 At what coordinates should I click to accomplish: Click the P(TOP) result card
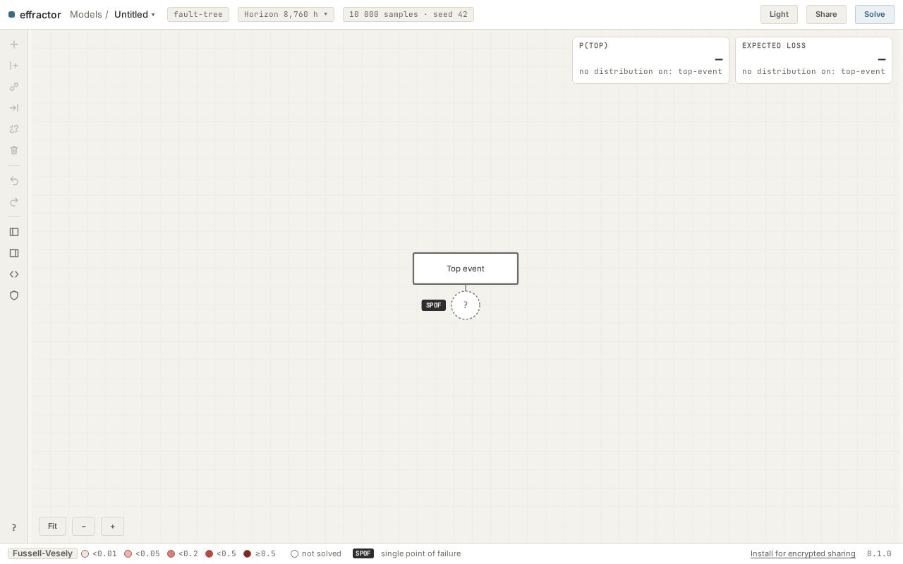[x=650, y=60]
